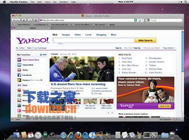Click the Stop loading X button
The width and height of the screenshot is (189, 140).
pyautogui.click(x=30, y=20)
